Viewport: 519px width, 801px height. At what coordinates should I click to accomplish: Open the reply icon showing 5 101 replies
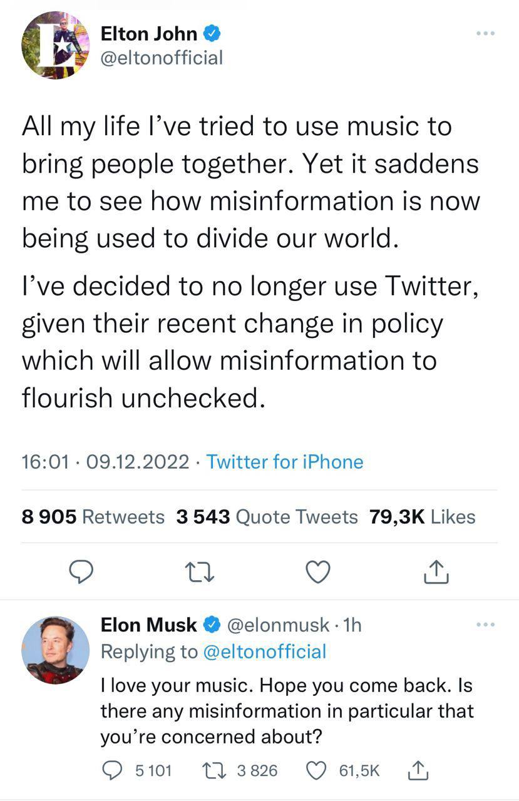(x=114, y=770)
